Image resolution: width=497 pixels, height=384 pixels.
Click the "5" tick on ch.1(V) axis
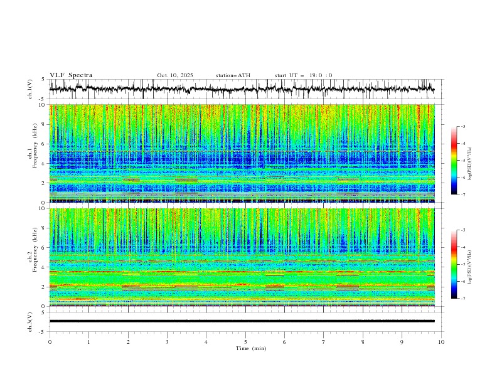(43, 80)
